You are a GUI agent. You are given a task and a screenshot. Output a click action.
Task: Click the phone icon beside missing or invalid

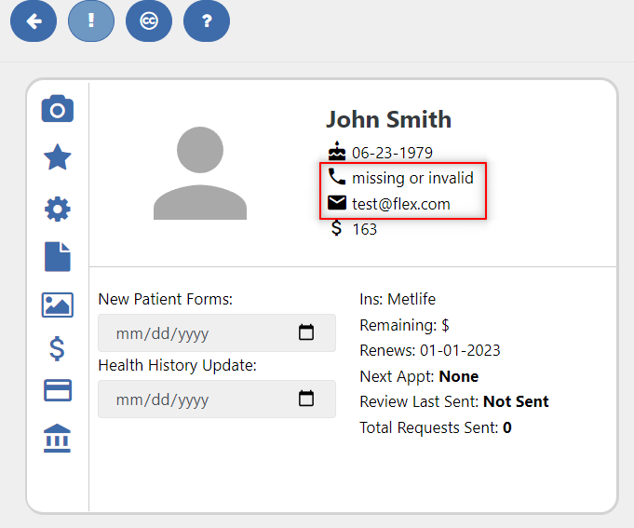coord(337,177)
